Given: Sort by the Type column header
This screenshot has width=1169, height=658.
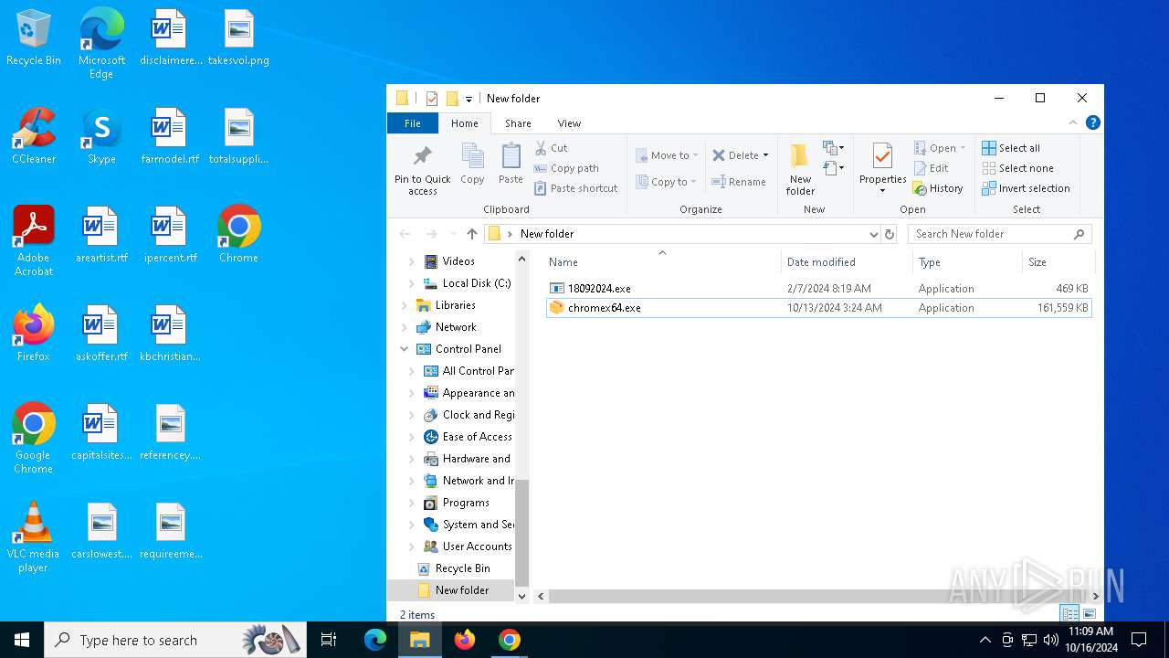Looking at the screenshot, I should [968, 262].
